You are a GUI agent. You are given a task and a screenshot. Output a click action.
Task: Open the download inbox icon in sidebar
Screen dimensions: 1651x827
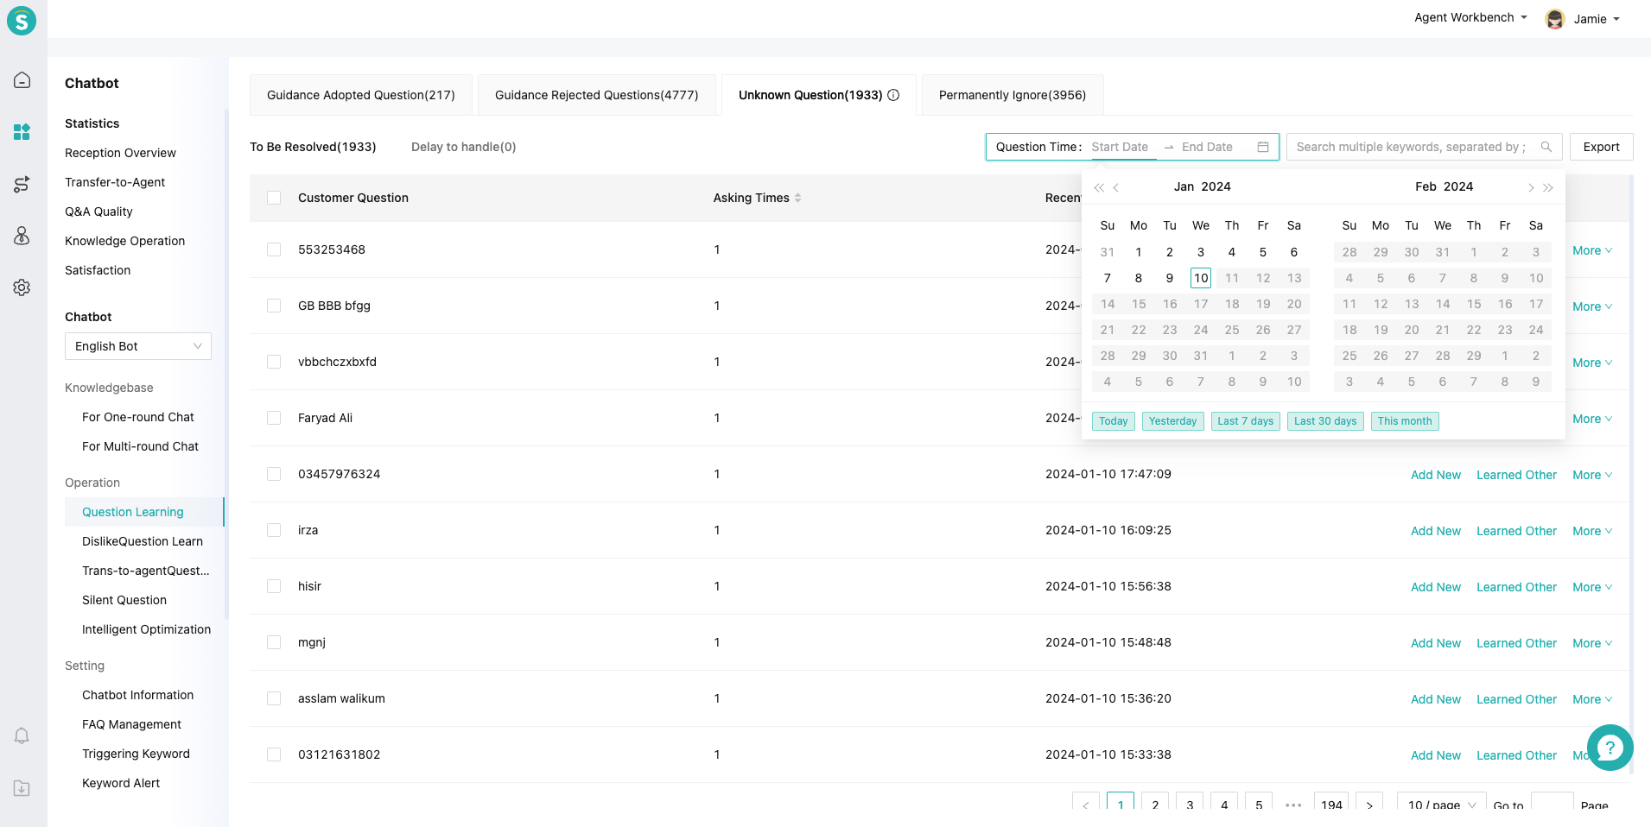point(22,788)
